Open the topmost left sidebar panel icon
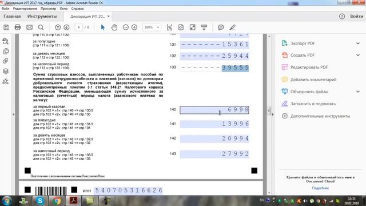366x206 pixels. [6, 41]
